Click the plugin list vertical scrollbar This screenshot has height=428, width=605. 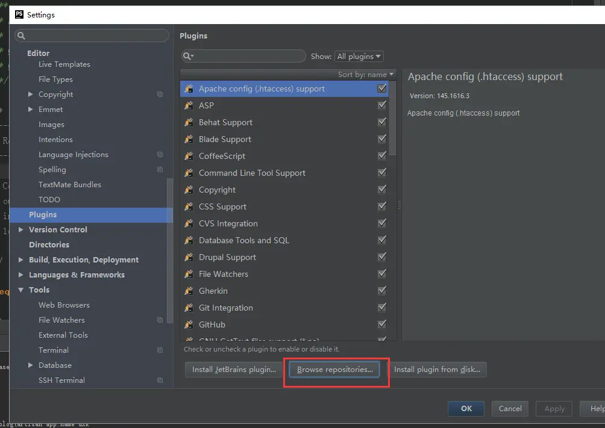click(393, 119)
